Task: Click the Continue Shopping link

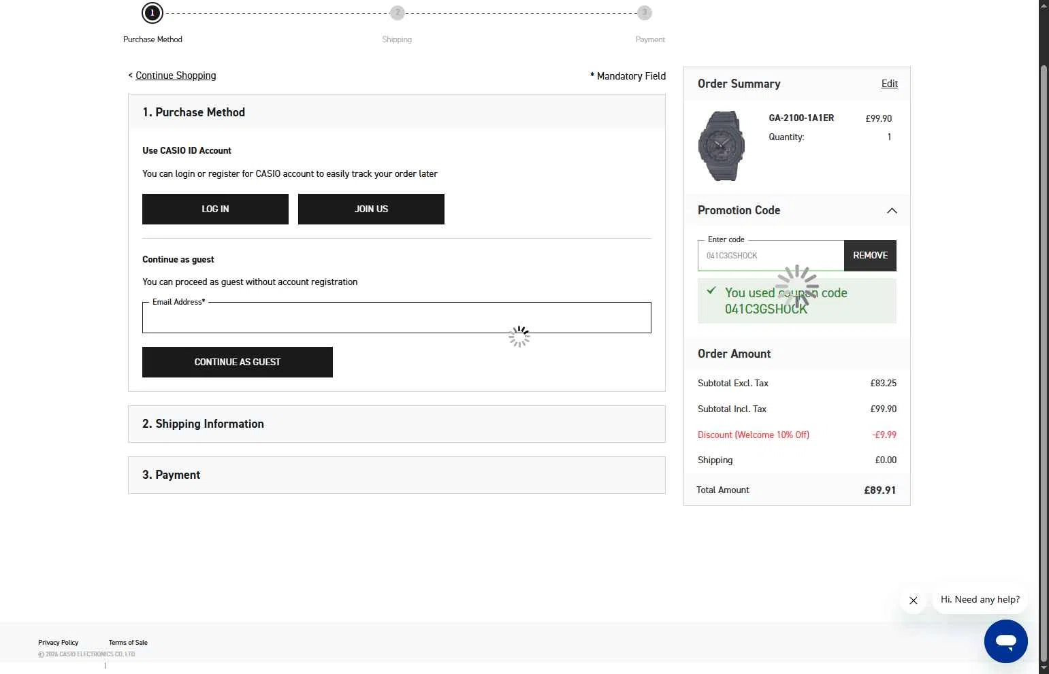Action: (176, 75)
